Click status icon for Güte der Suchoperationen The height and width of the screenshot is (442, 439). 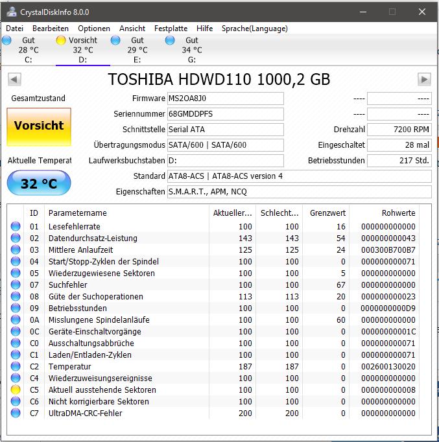[16, 296]
